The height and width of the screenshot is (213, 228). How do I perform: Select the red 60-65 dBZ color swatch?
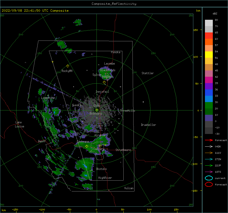click(x=209, y=36)
